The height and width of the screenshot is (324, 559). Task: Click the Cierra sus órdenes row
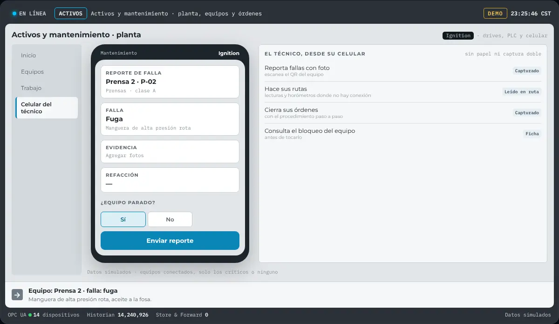coord(403,113)
